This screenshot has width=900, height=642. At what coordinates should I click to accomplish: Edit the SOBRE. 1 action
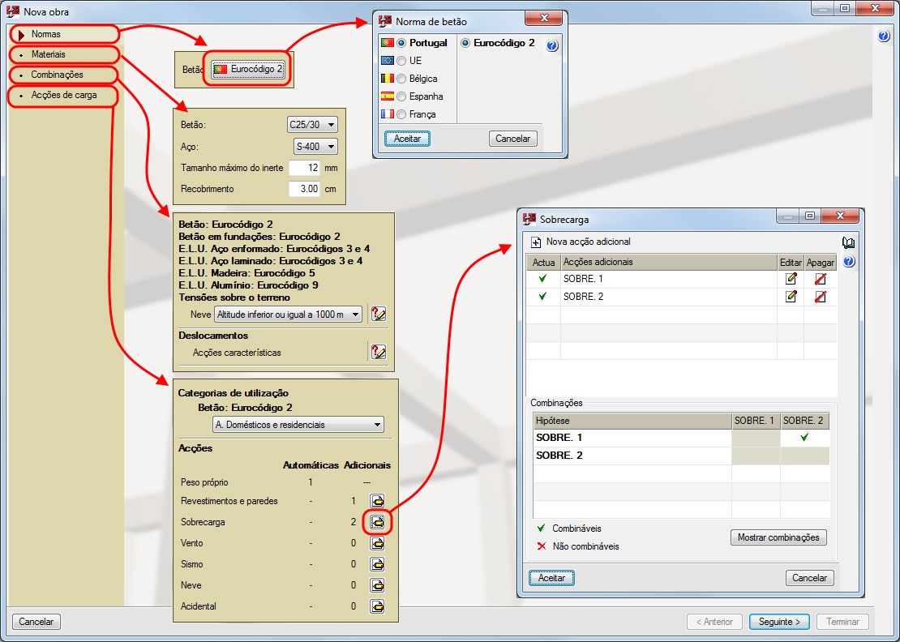[x=791, y=279]
